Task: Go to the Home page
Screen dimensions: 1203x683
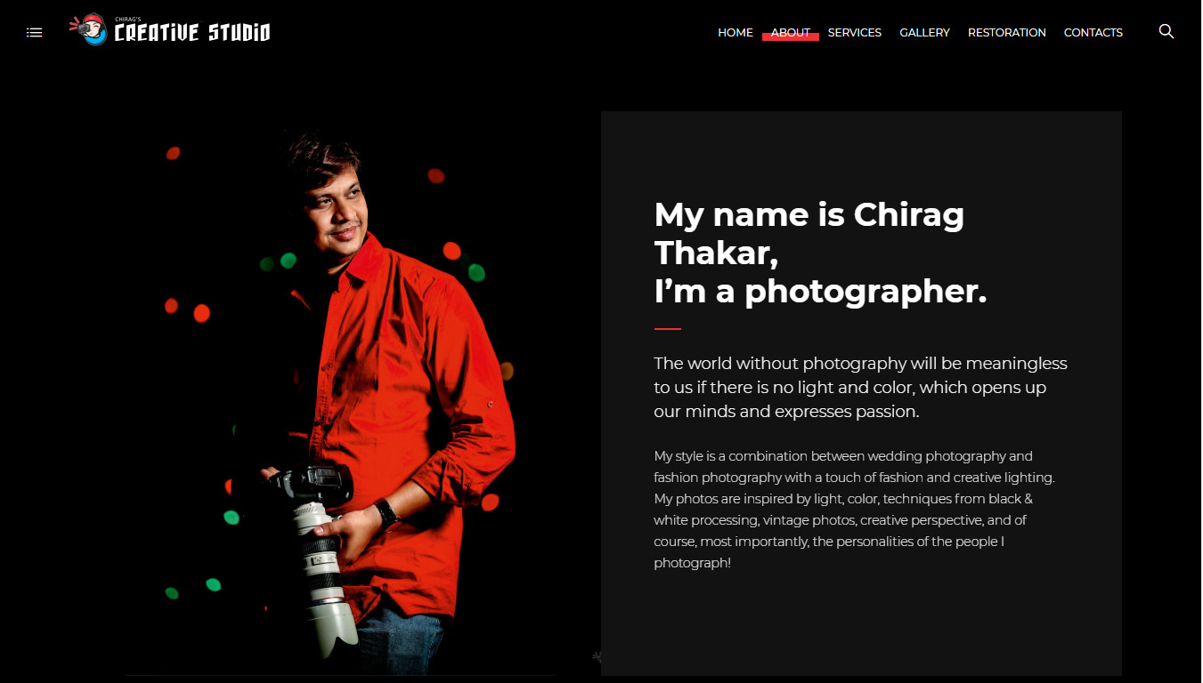Action: [736, 33]
